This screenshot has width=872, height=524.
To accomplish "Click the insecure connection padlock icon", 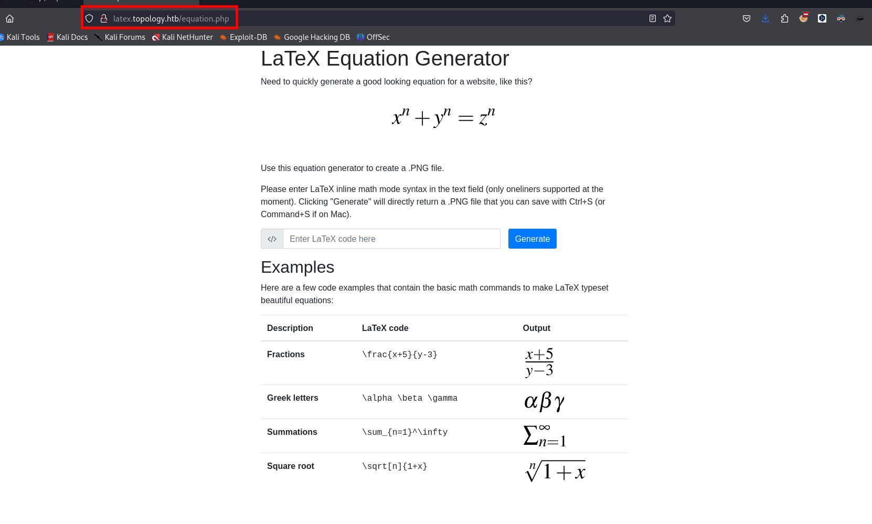I will point(104,19).
